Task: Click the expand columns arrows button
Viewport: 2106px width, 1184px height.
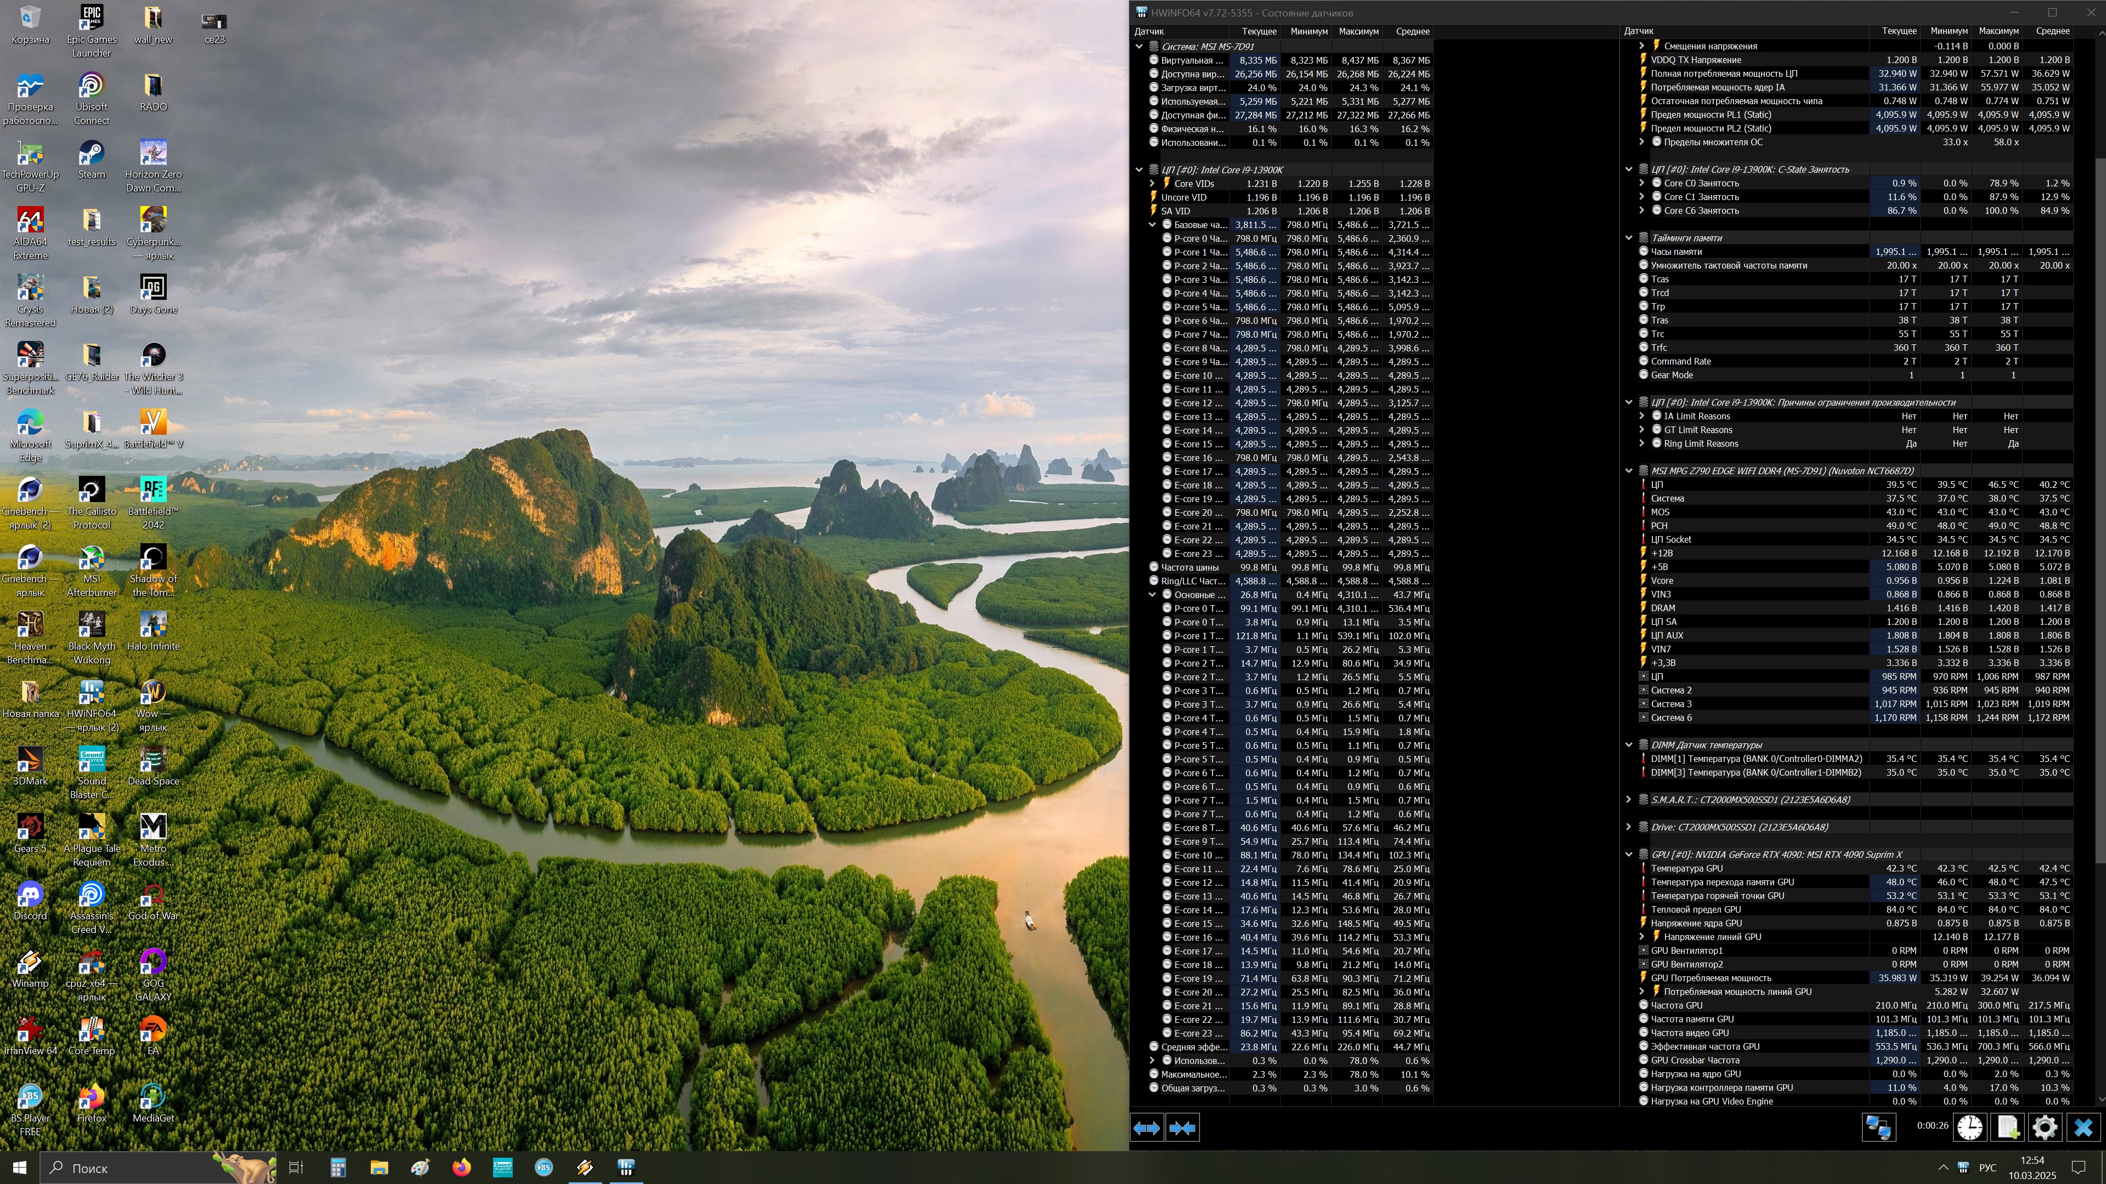Action: pos(1146,1129)
